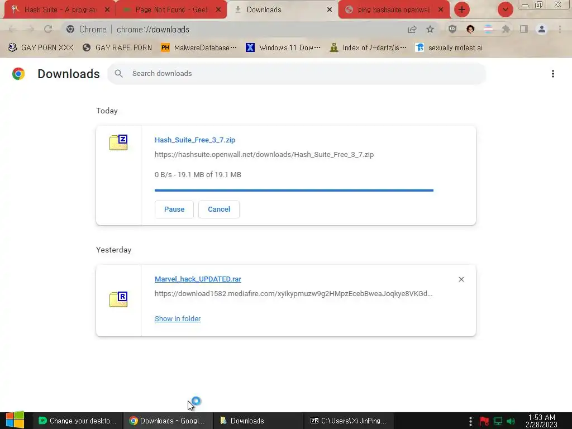
Task: Cancel the Hash Suite download
Action: click(x=219, y=209)
